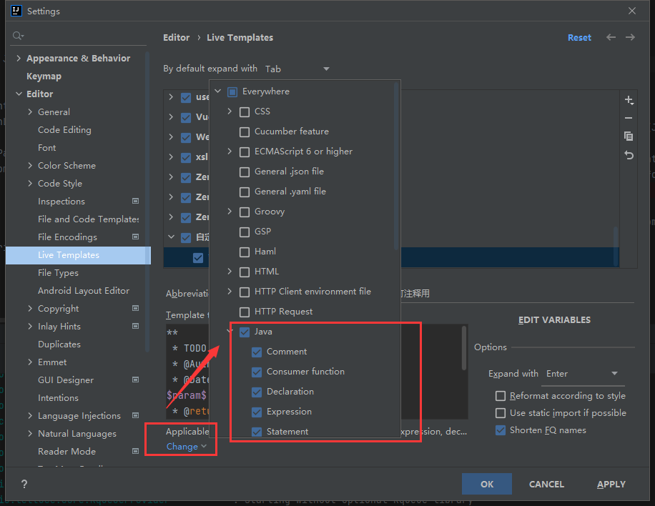The height and width of the screenshot is (506, 655).
Task: Open the Expand with Enter dropdown
Action: pos(583,374)
